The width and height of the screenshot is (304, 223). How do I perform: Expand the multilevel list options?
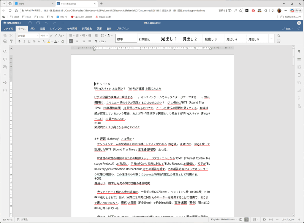[86, 35]
